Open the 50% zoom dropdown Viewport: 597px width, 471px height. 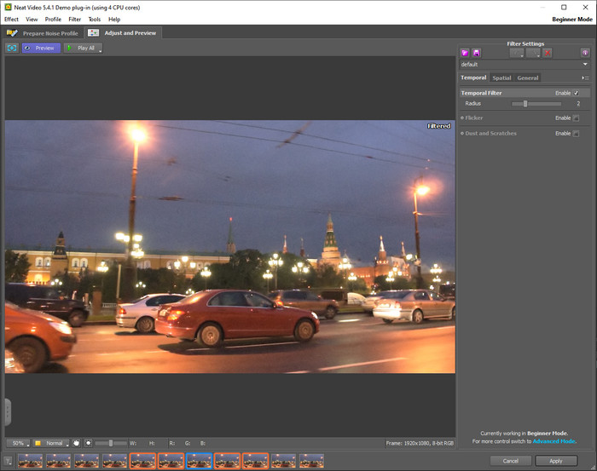(x=18, y=443)
